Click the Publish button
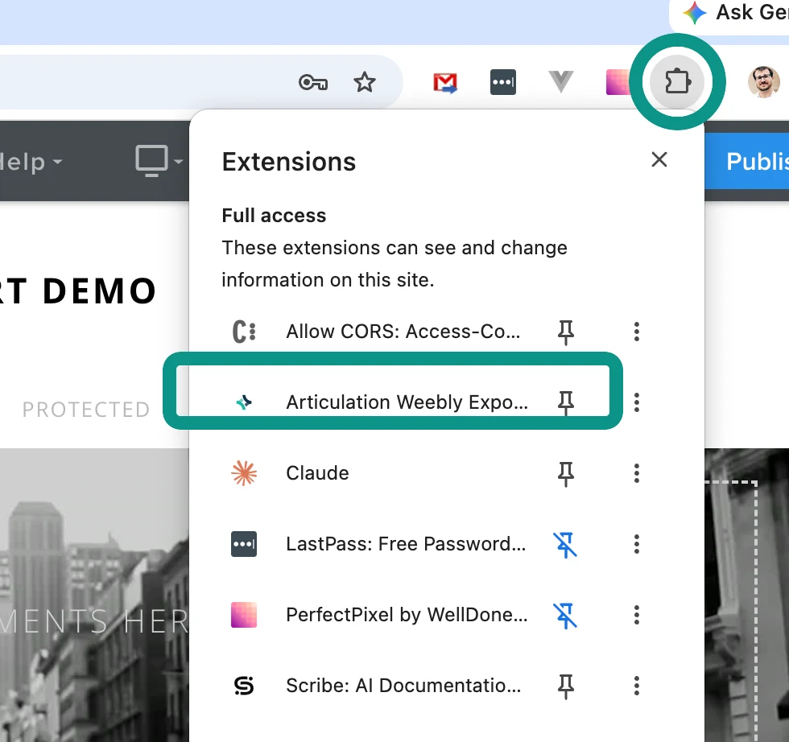This screenshot has height=742, width=789. click(x=747, y=161)
